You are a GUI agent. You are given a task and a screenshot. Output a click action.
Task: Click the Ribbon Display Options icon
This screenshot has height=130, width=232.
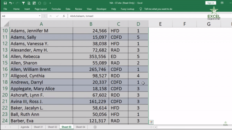point(222,3)
